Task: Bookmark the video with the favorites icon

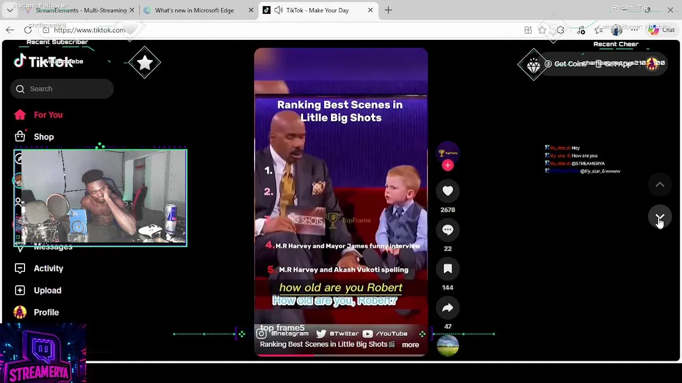Action: click(448, 269)
